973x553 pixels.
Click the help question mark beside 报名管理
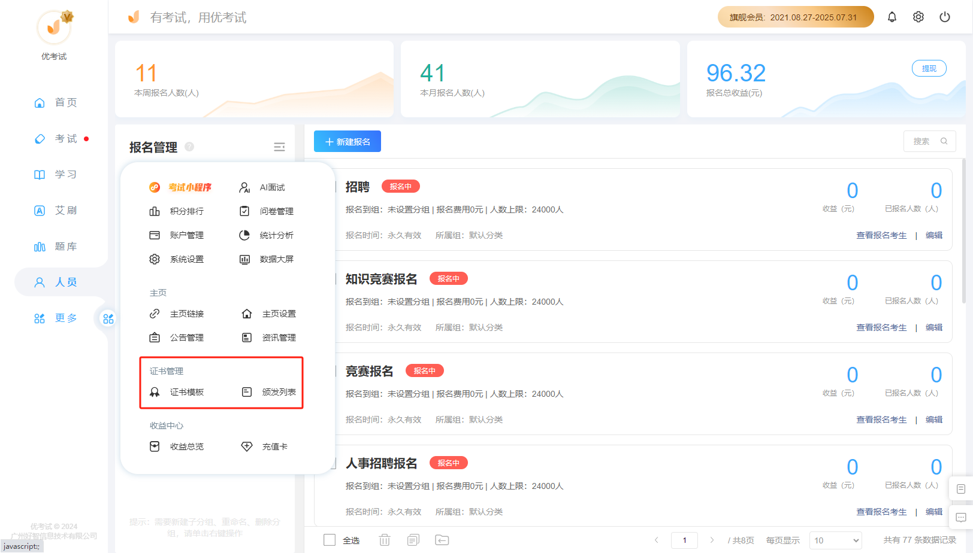pos(189,147)
